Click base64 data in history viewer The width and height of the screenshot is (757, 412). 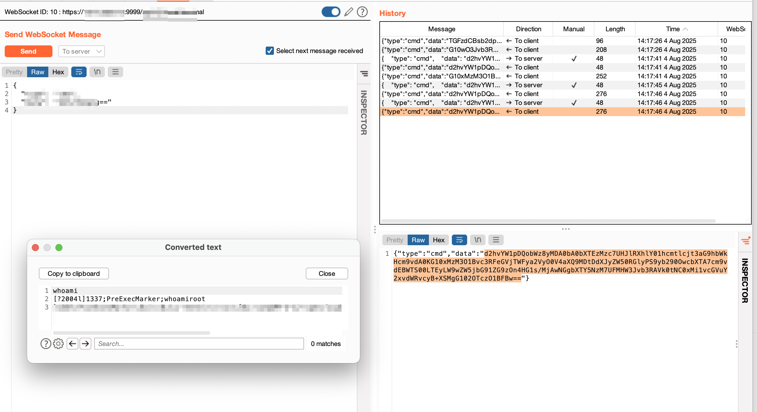(560, 266)
